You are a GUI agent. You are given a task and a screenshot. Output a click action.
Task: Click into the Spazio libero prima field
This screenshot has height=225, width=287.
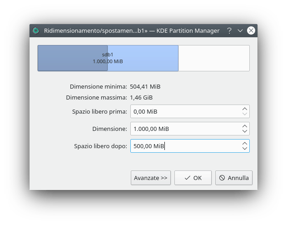[185, 111]
